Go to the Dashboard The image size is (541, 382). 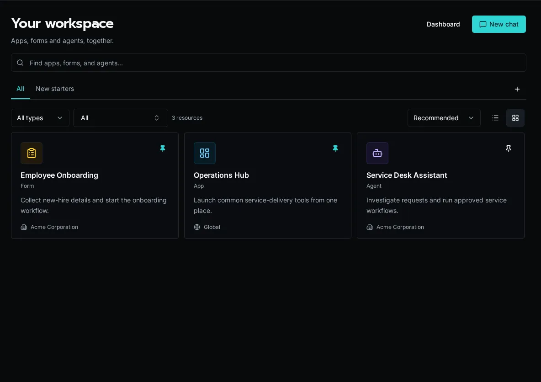click(443, 24)
